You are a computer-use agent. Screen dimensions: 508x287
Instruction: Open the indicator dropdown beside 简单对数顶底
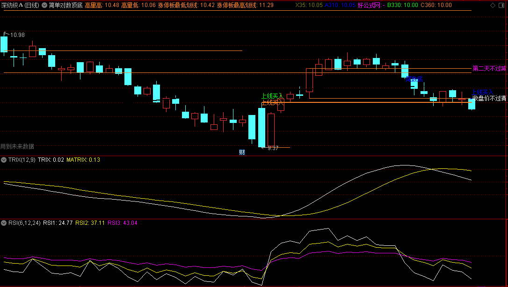pos(44,5)
